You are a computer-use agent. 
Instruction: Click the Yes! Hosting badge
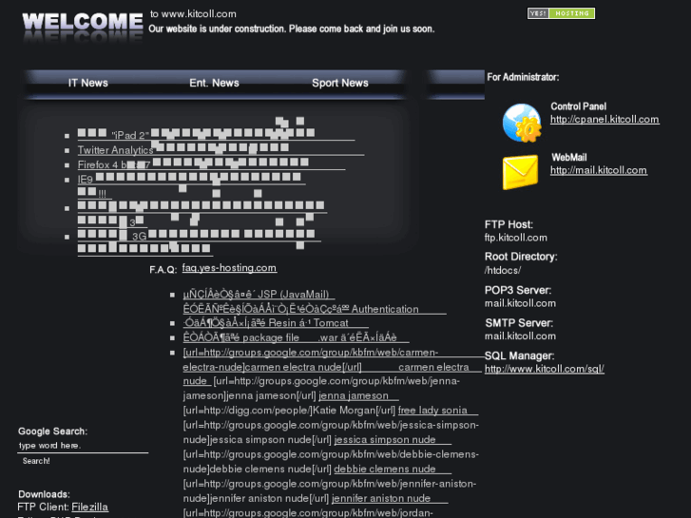click(x=561, y=13)
